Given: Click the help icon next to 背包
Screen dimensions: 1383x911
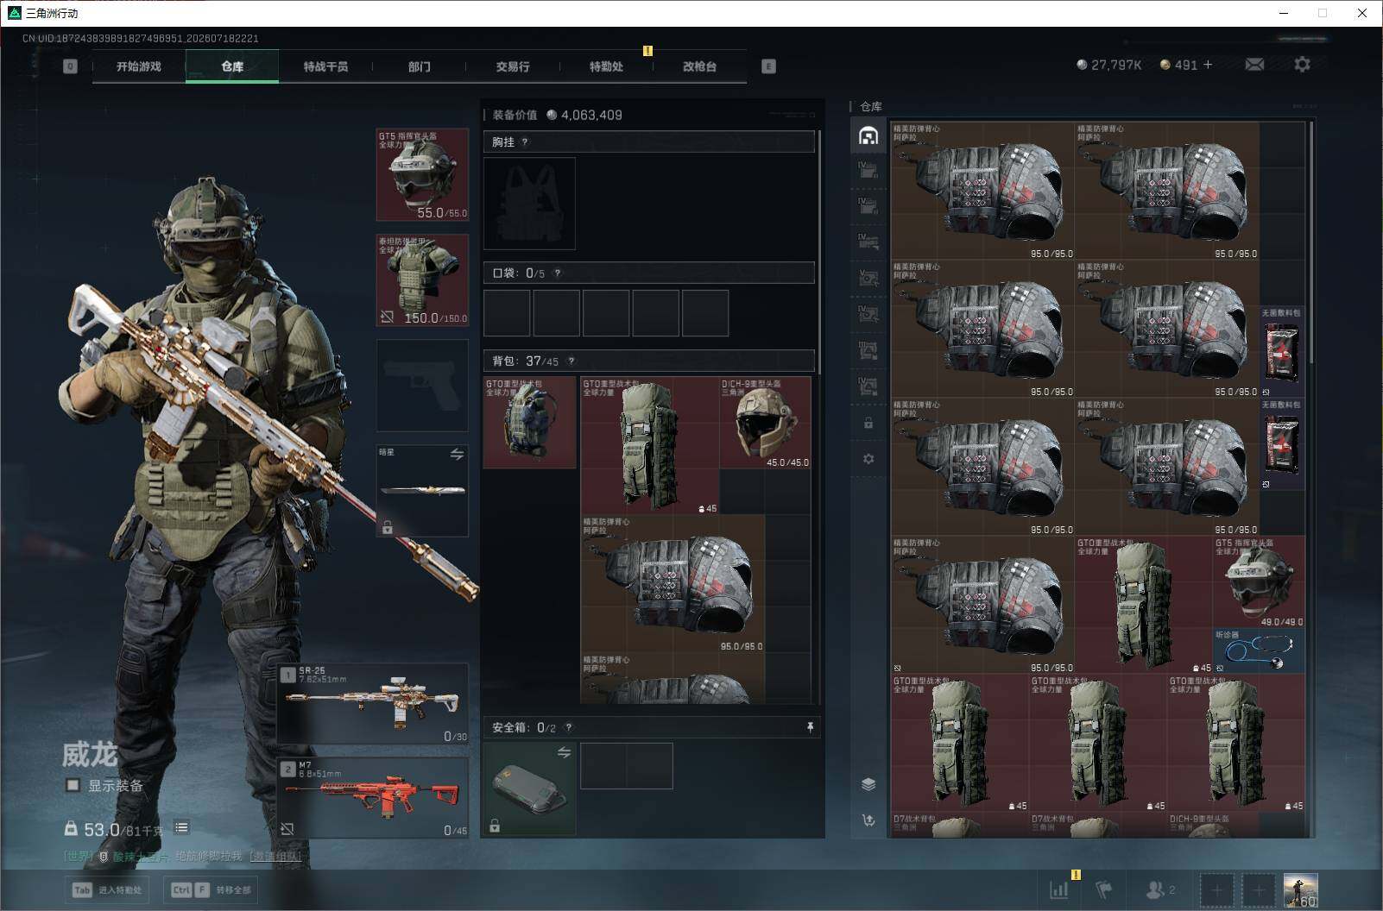Looking at the screenshot, I should point(571,361).
